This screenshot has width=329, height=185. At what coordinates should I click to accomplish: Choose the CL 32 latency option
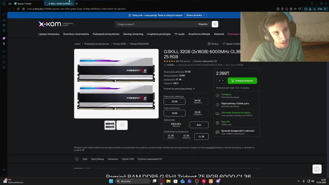click(x=186, y=136)
